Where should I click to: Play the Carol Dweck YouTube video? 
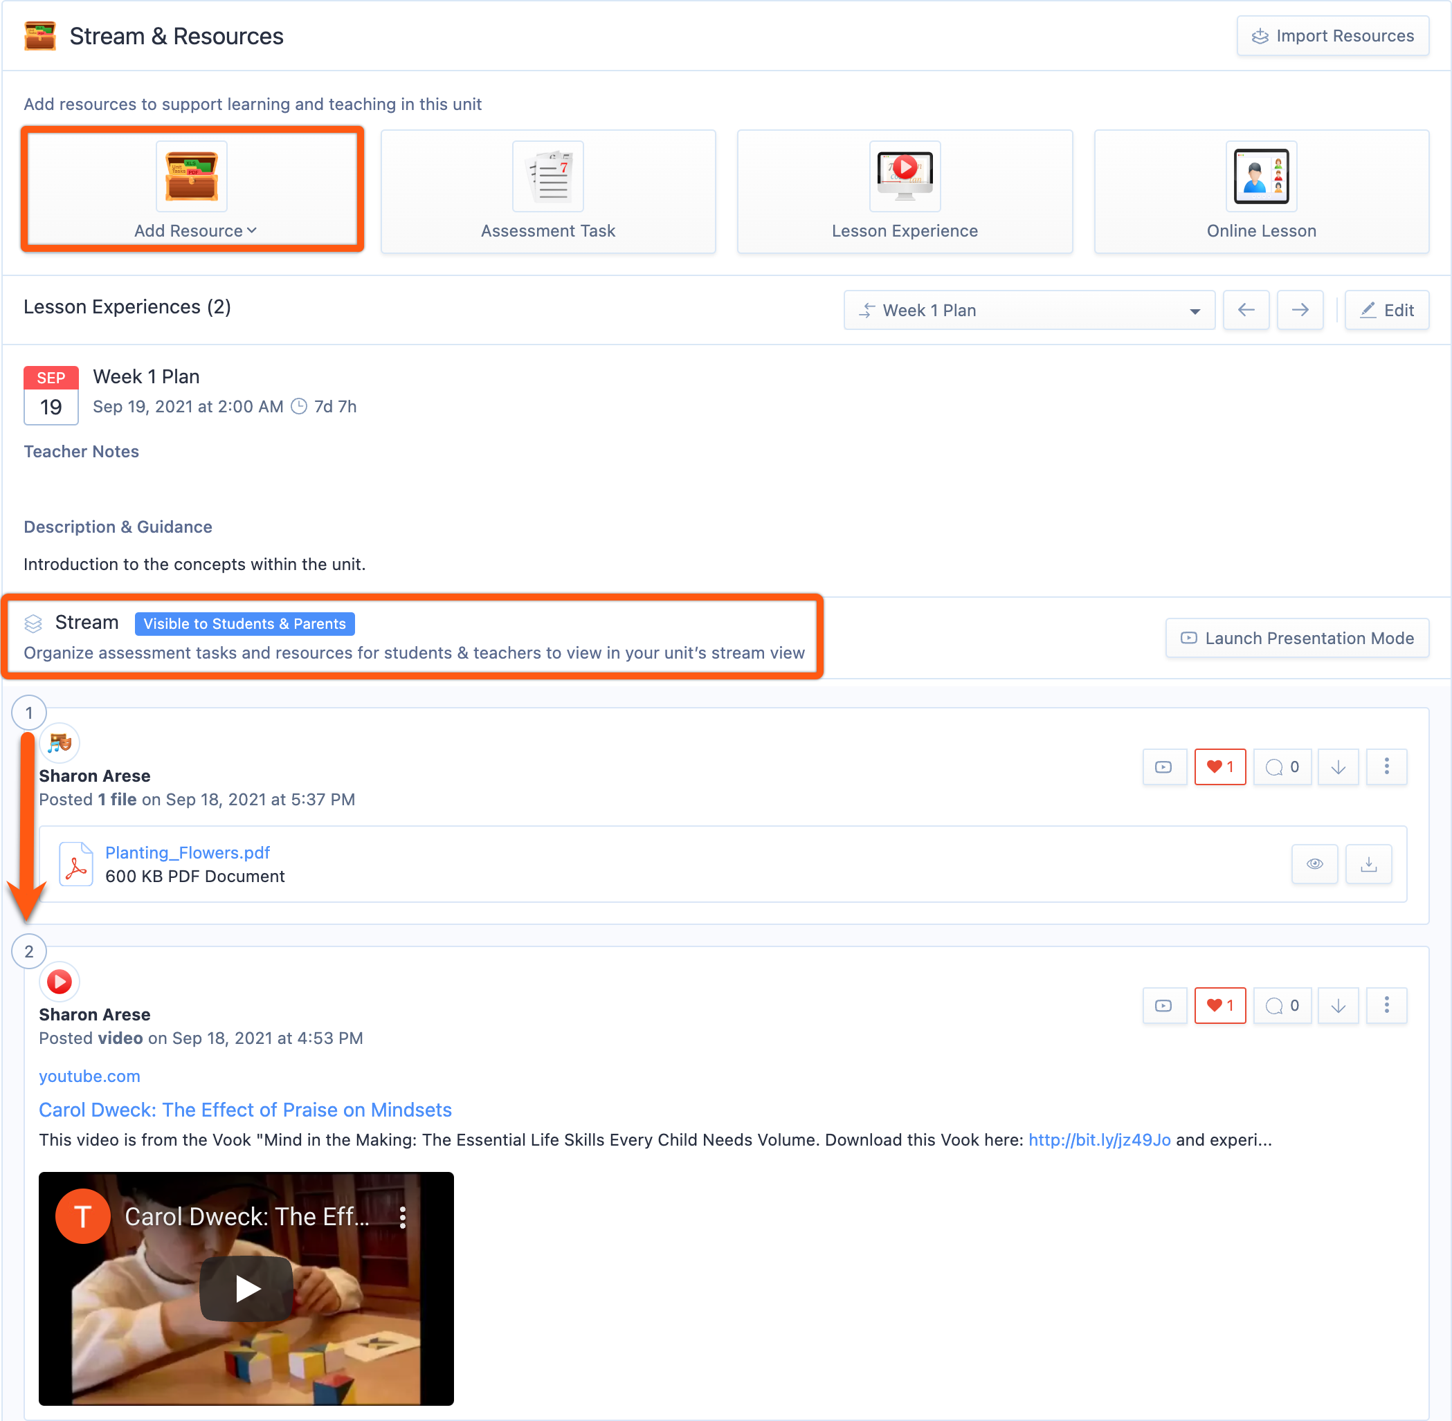(x=246, y=1288)
